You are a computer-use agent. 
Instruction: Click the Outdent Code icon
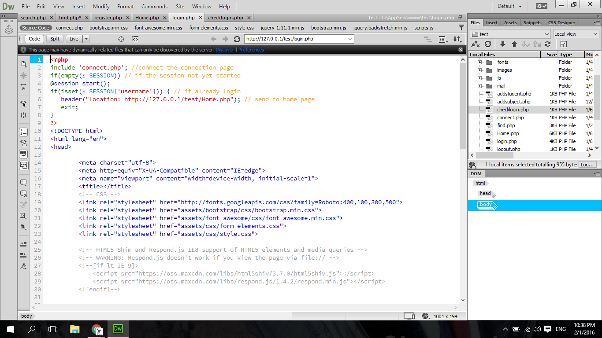tap(23, 255)
